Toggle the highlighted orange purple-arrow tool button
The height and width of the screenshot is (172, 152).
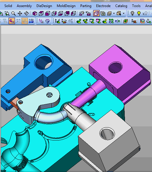click(12, 21)
